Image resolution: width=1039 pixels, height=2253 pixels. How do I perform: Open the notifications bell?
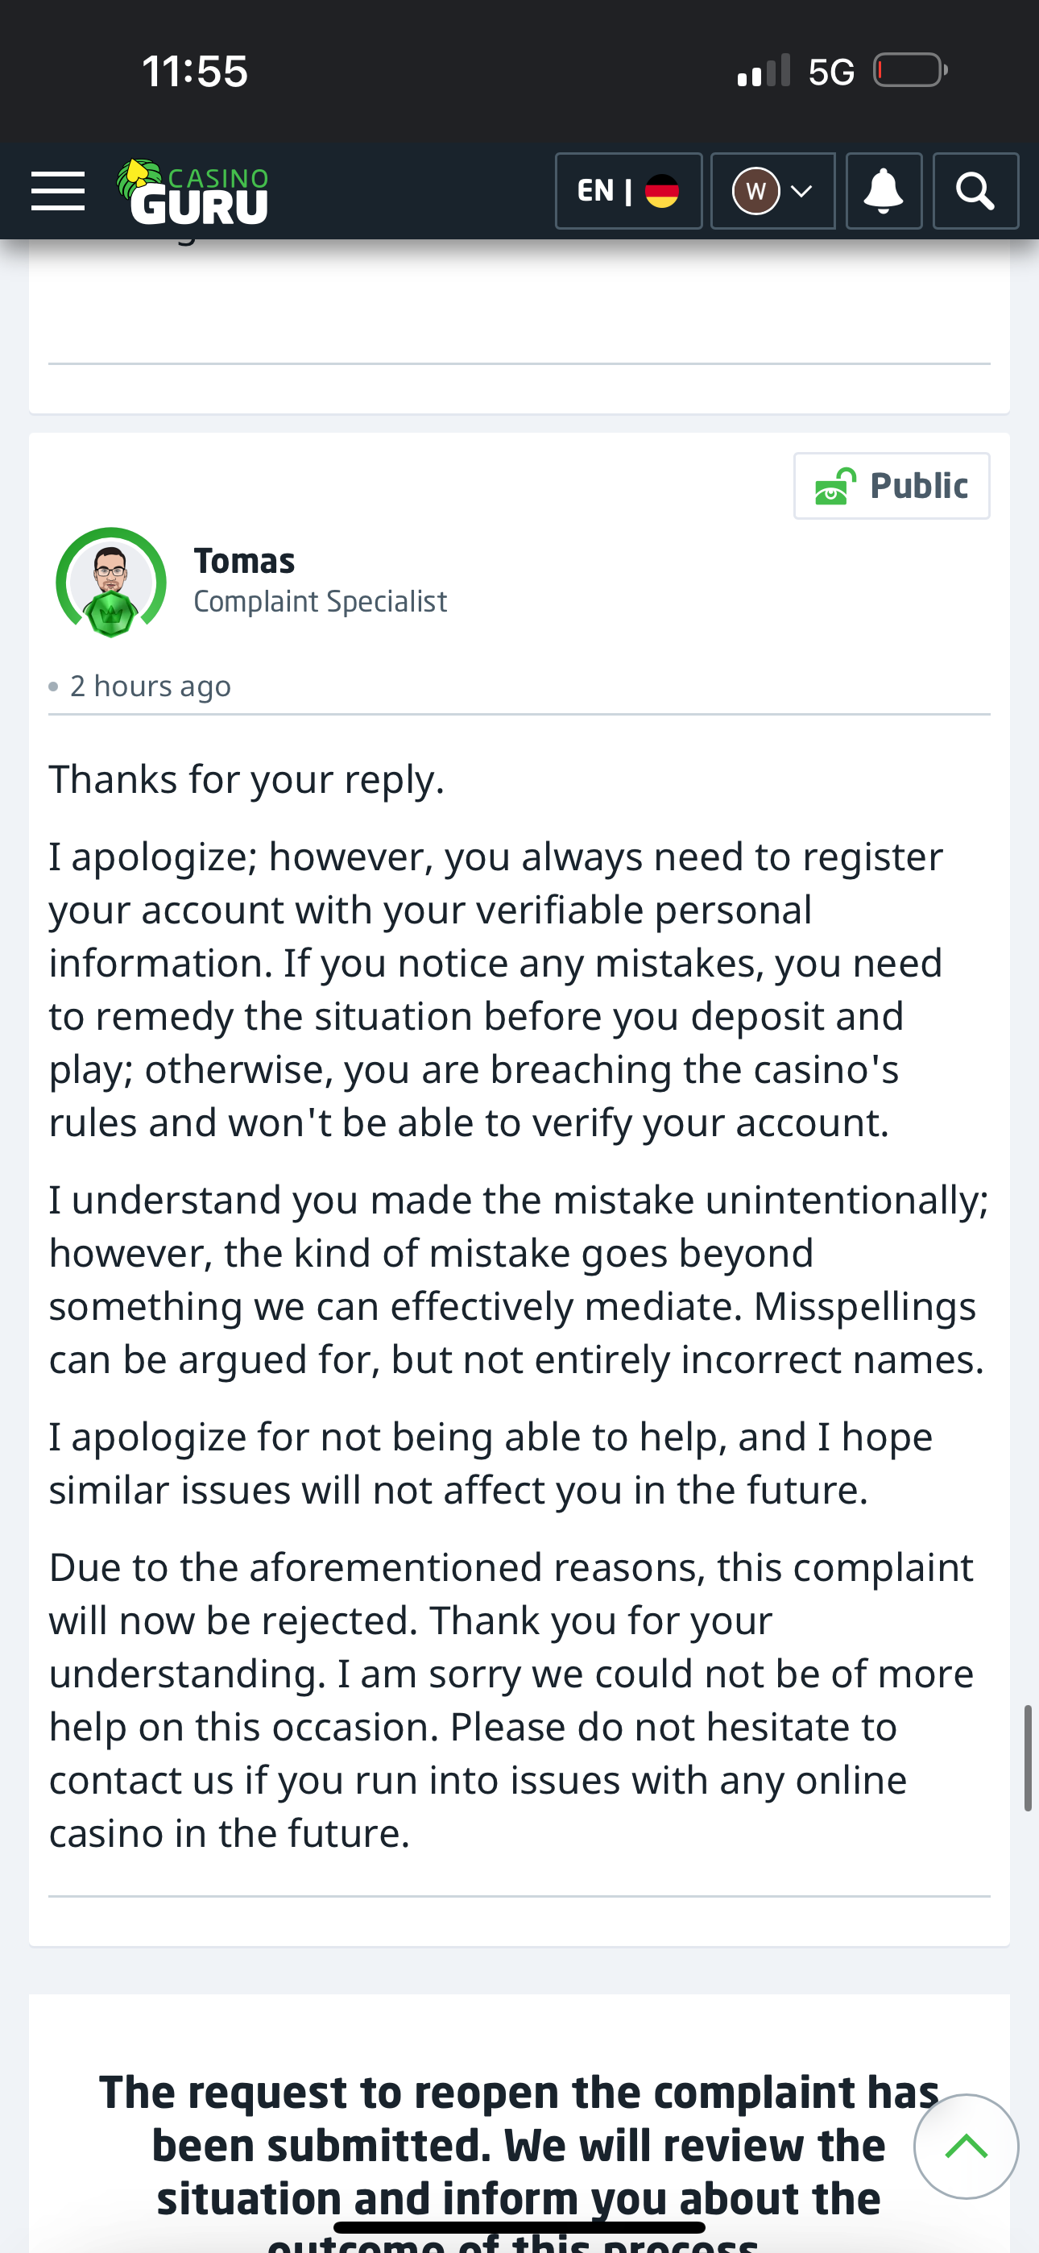pos(884,191)
